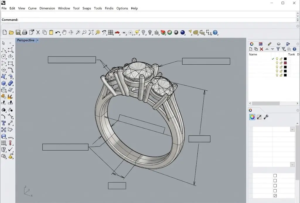Expand the upper dropdown in the properties panel
This screenshot has height=203, width=300.
pos(292,129)
